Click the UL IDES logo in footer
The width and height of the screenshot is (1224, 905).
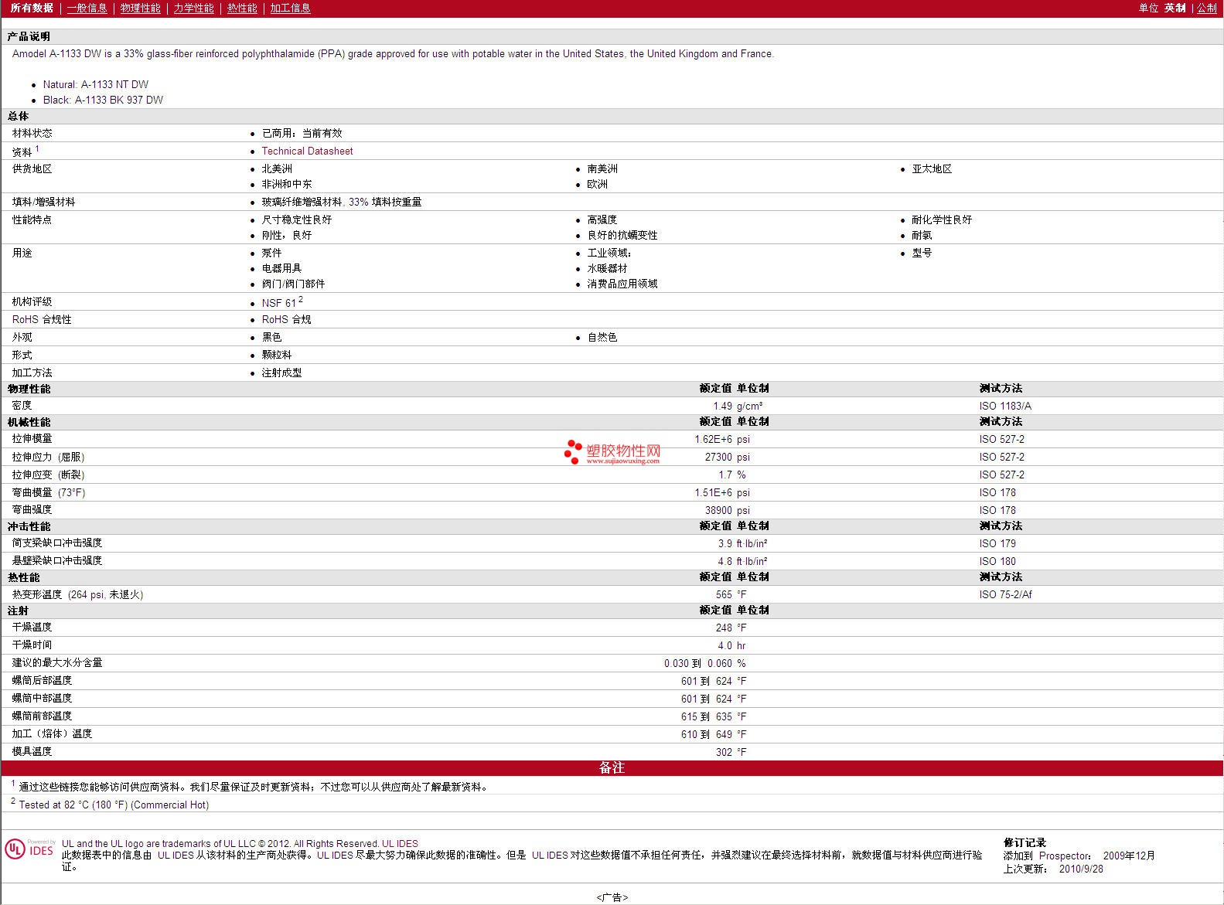pyautogui.click(x=29, y=849)
